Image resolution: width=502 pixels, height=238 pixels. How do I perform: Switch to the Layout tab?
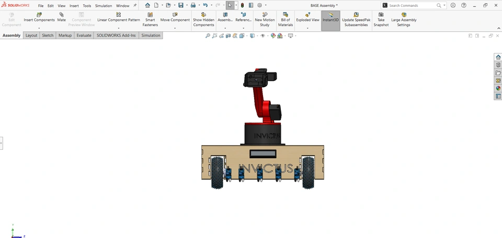(31, 35)
